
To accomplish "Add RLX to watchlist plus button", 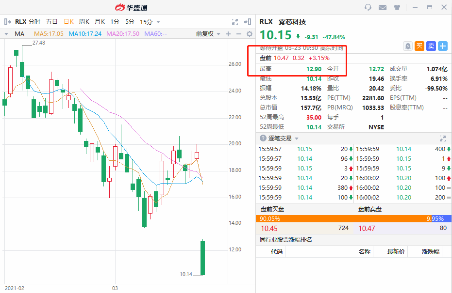I will [443, 46].
